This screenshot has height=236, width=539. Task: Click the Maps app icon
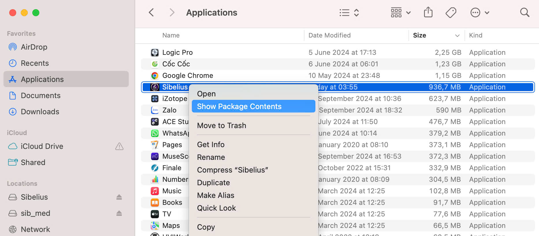[x=155, y=226]
